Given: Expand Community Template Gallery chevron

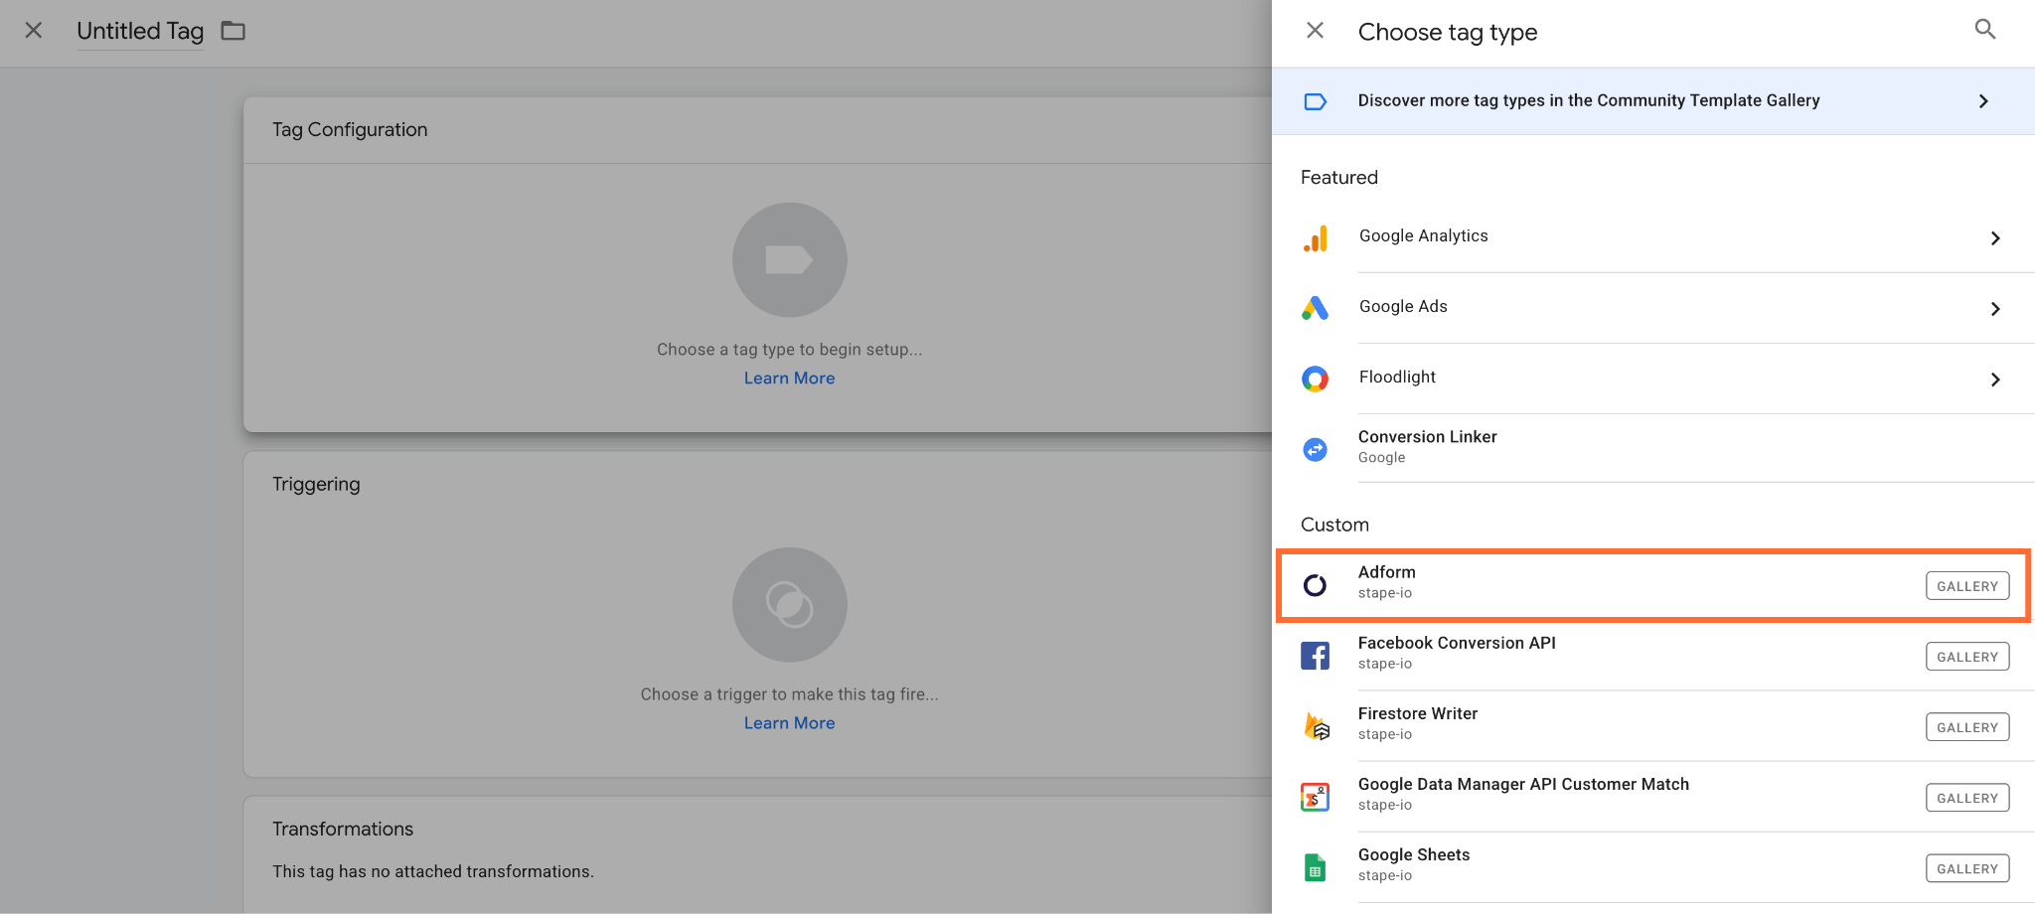Looking at the screenshot, I should 1983,101.
